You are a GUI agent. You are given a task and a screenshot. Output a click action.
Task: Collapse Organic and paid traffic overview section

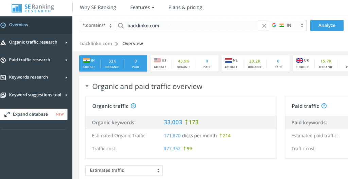coord(87,86)
